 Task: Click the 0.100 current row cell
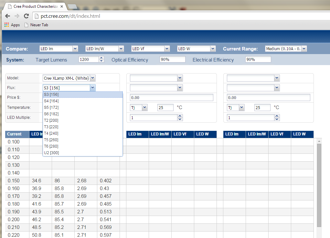coord(17,142)
